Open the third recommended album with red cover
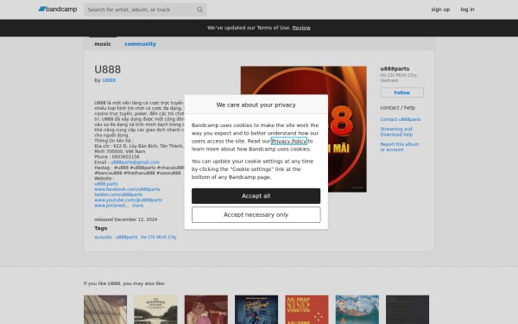This screenshot has height=324, width=518. [206, 309]
